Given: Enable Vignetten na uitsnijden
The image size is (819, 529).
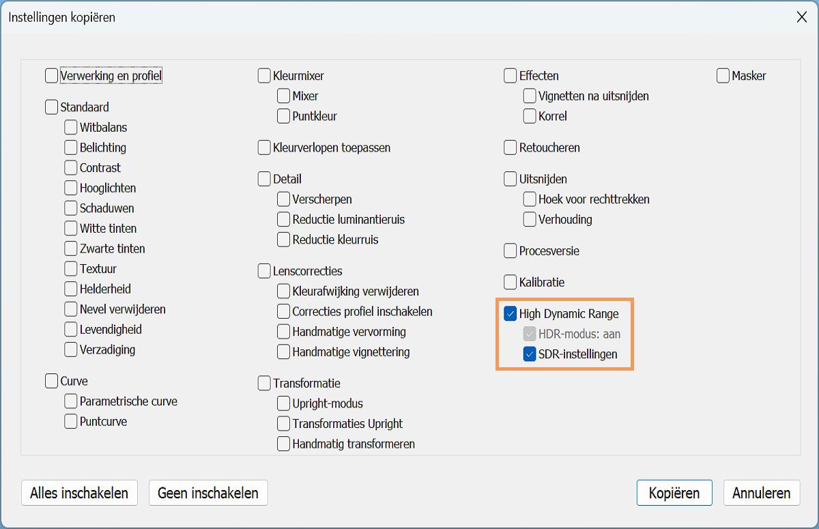Looking at the screenshot, I should 530,96.
